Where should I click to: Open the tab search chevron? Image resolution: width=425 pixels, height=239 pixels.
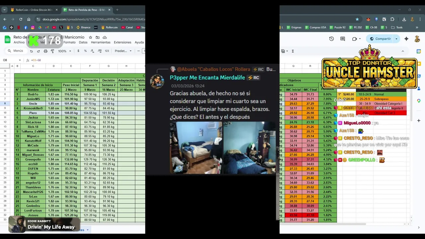coord(4,10)
